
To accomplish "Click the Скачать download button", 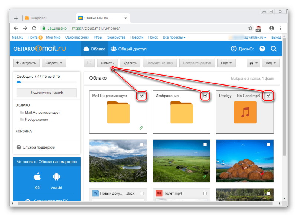I will [107, 63].
